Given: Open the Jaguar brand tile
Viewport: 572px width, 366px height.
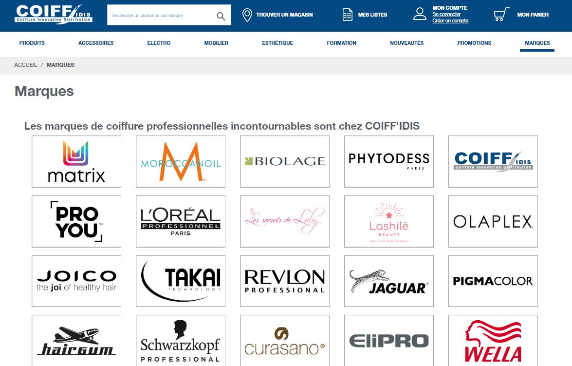Looking at the screenshot, I should [x=389, y=281].
